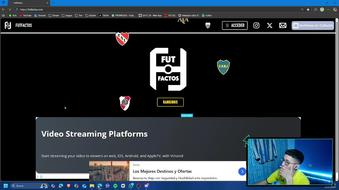This screenshot has width=339, height=190.
Task: Go back to the previous page
Action: point(3,9)
